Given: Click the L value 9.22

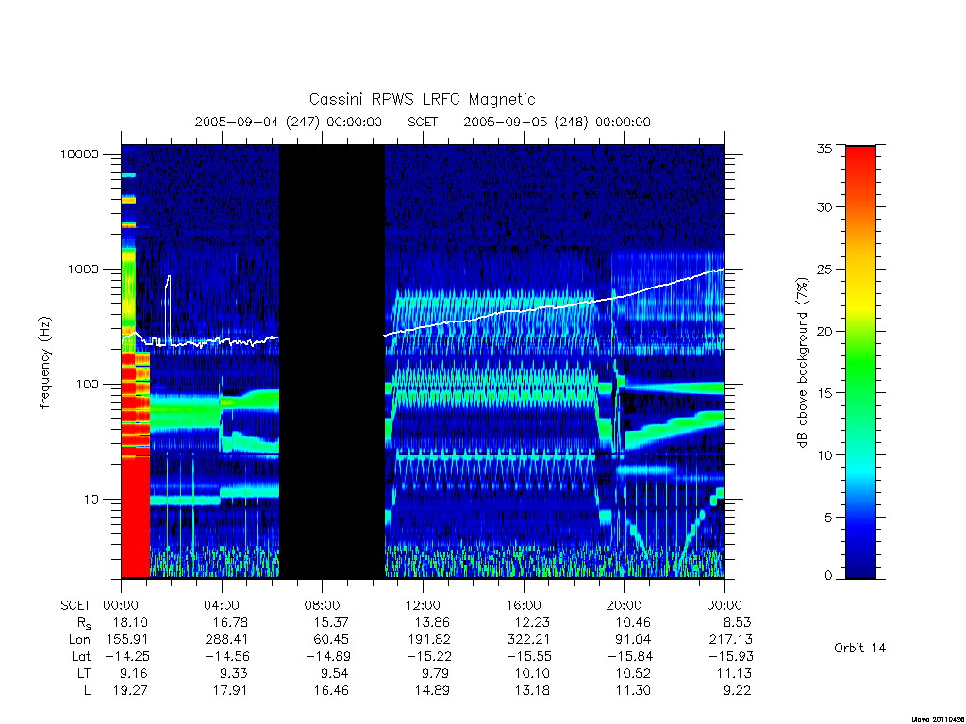Looking at the screenshot, I should pos(737,691).
